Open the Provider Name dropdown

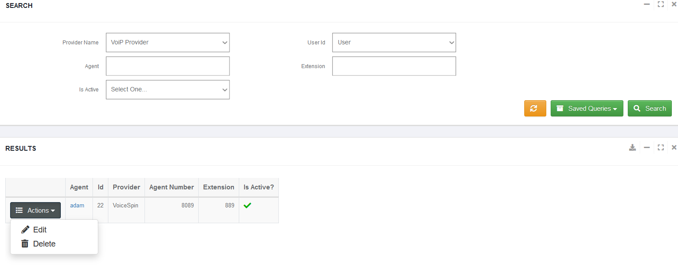tap(167, 43)
